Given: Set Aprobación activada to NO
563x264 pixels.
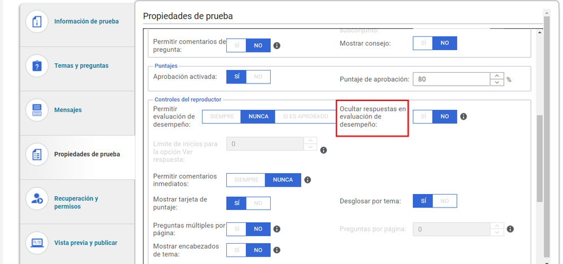Looking at the screenshot, I should click(258, 77).
